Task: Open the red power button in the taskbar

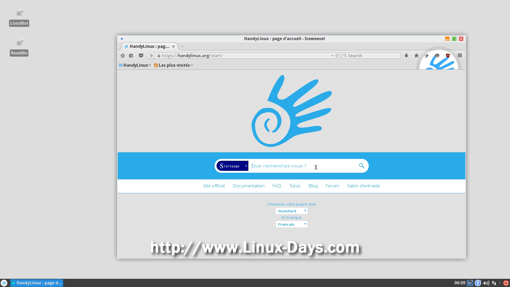Action: 506,283
